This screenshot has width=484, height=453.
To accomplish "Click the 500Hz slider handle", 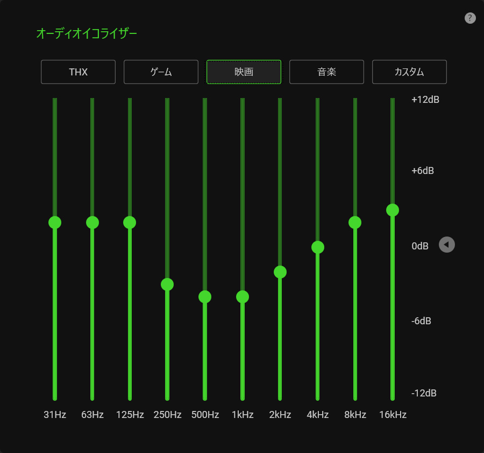I will tap(205, 297).
